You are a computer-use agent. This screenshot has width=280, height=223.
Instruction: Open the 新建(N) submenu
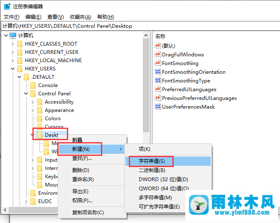coord(92,149)
